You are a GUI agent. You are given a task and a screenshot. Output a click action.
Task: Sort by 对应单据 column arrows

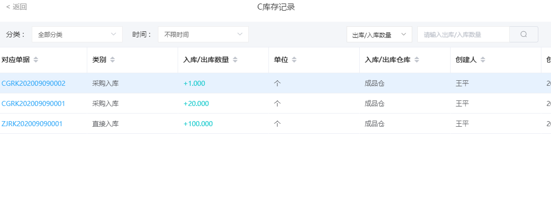[x=36, y=60]
